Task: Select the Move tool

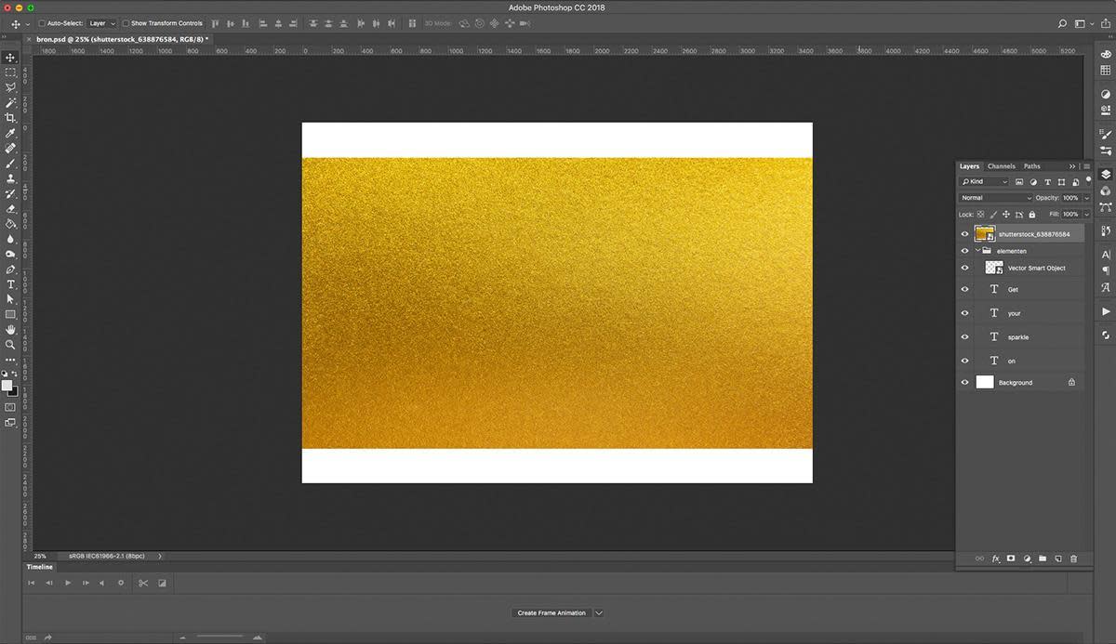Action: pos(10,58)
